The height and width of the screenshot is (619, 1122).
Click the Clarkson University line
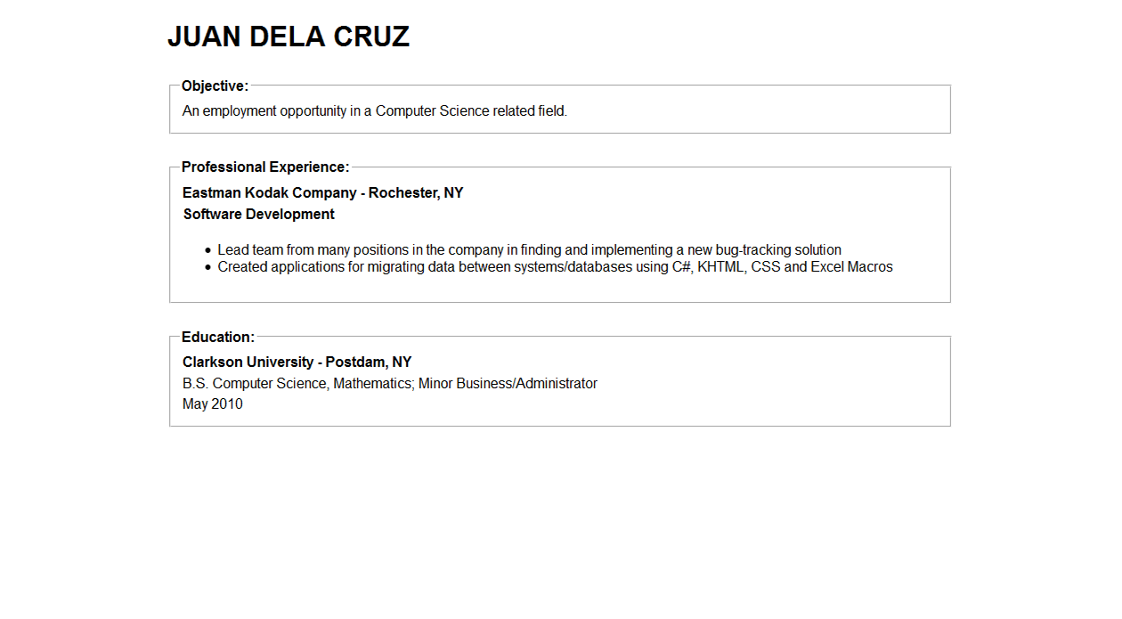click(x=297, y=362)
